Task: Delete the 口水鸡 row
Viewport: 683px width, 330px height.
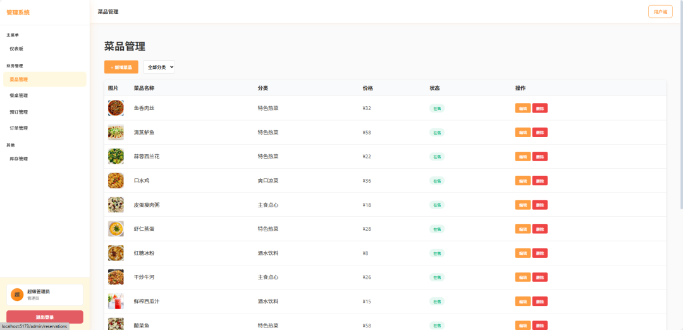Action: click(x=539, y=180)
